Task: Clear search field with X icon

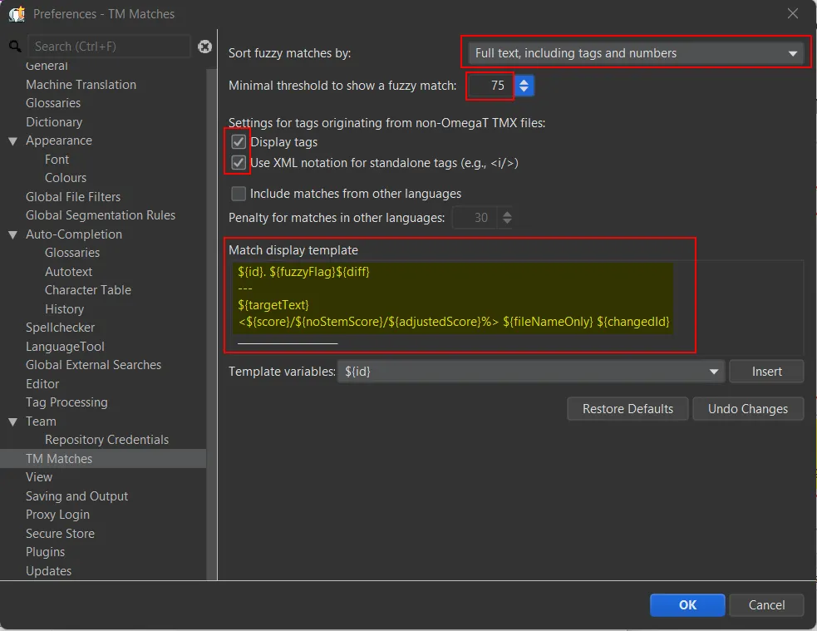Action: [204, 47]
